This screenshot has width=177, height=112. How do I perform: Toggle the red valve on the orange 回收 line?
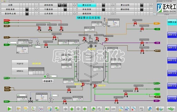(x=135, y=23)
